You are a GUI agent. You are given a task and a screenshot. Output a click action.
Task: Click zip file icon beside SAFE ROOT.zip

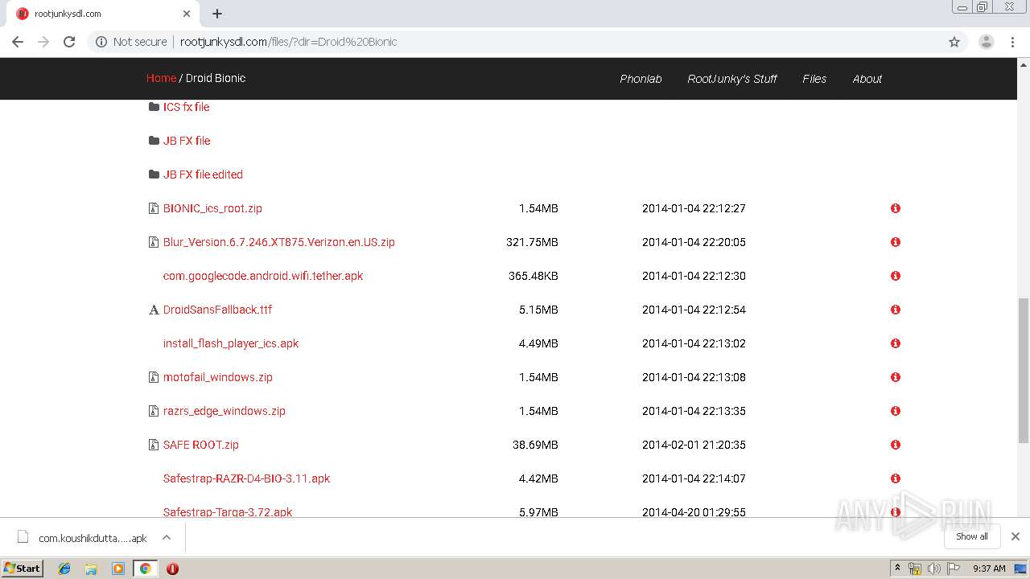click(154, 445)
